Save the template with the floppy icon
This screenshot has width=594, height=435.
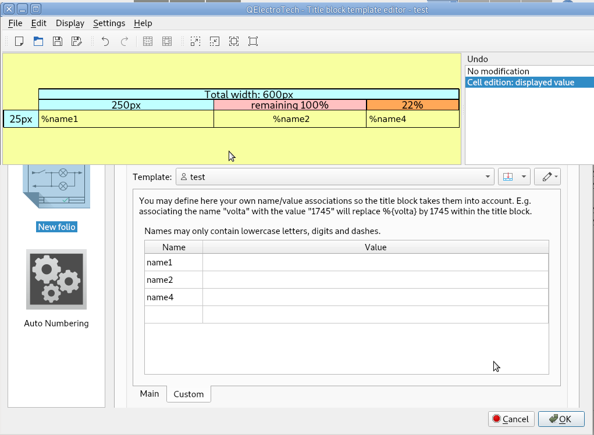57,41
